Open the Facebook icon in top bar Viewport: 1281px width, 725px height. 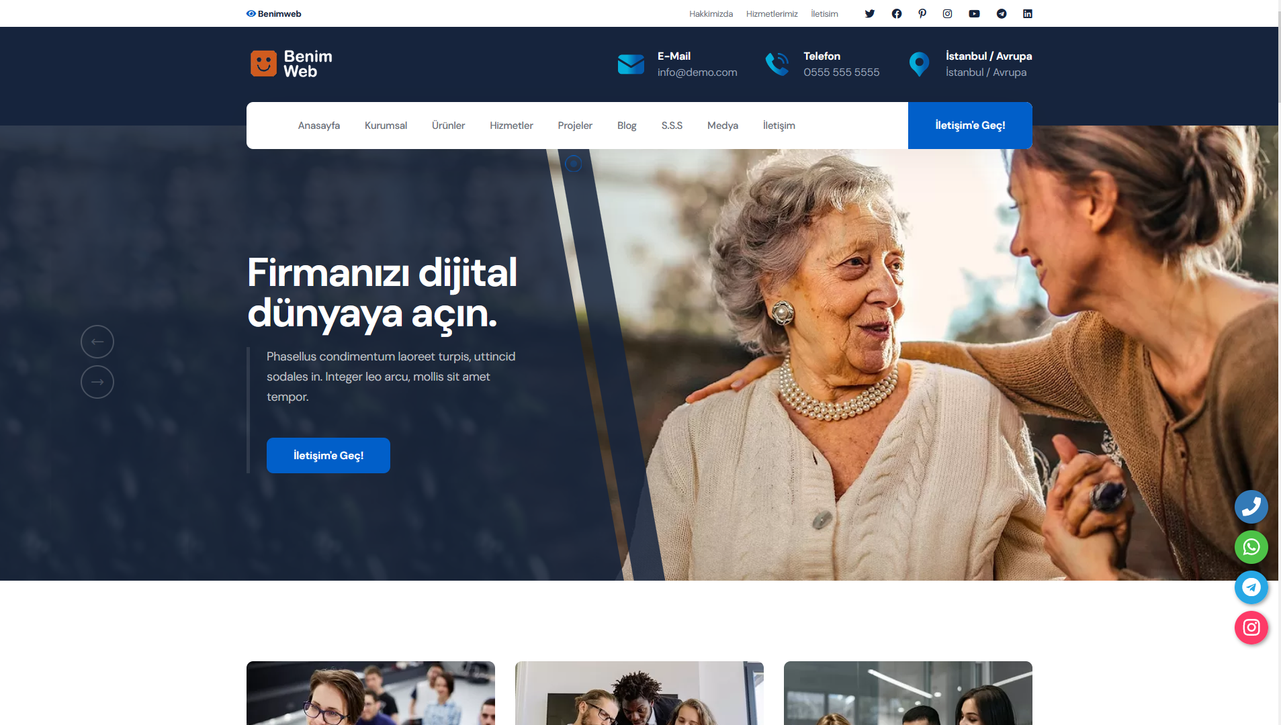click(x=896, y=13)
